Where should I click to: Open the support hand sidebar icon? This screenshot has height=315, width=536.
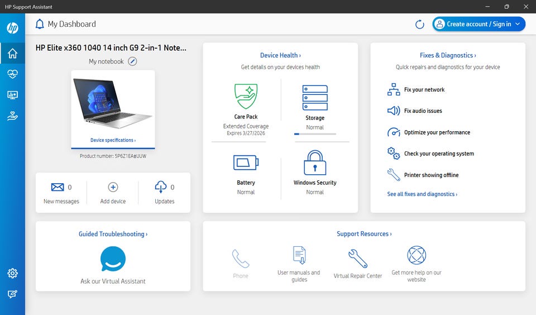click(13, 116)
